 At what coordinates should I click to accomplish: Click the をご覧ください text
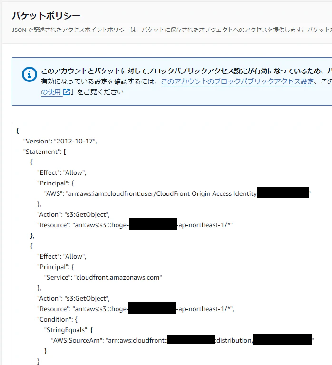click(100, 92)
